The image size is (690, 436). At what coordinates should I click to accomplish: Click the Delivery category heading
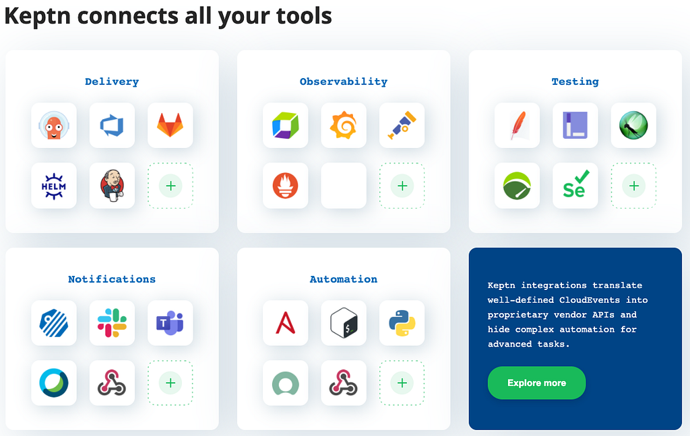[112, 82]
